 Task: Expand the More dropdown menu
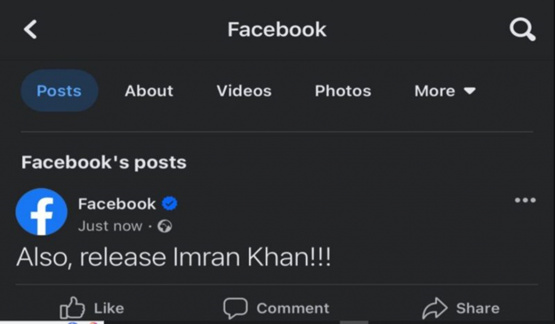point(445,91)
